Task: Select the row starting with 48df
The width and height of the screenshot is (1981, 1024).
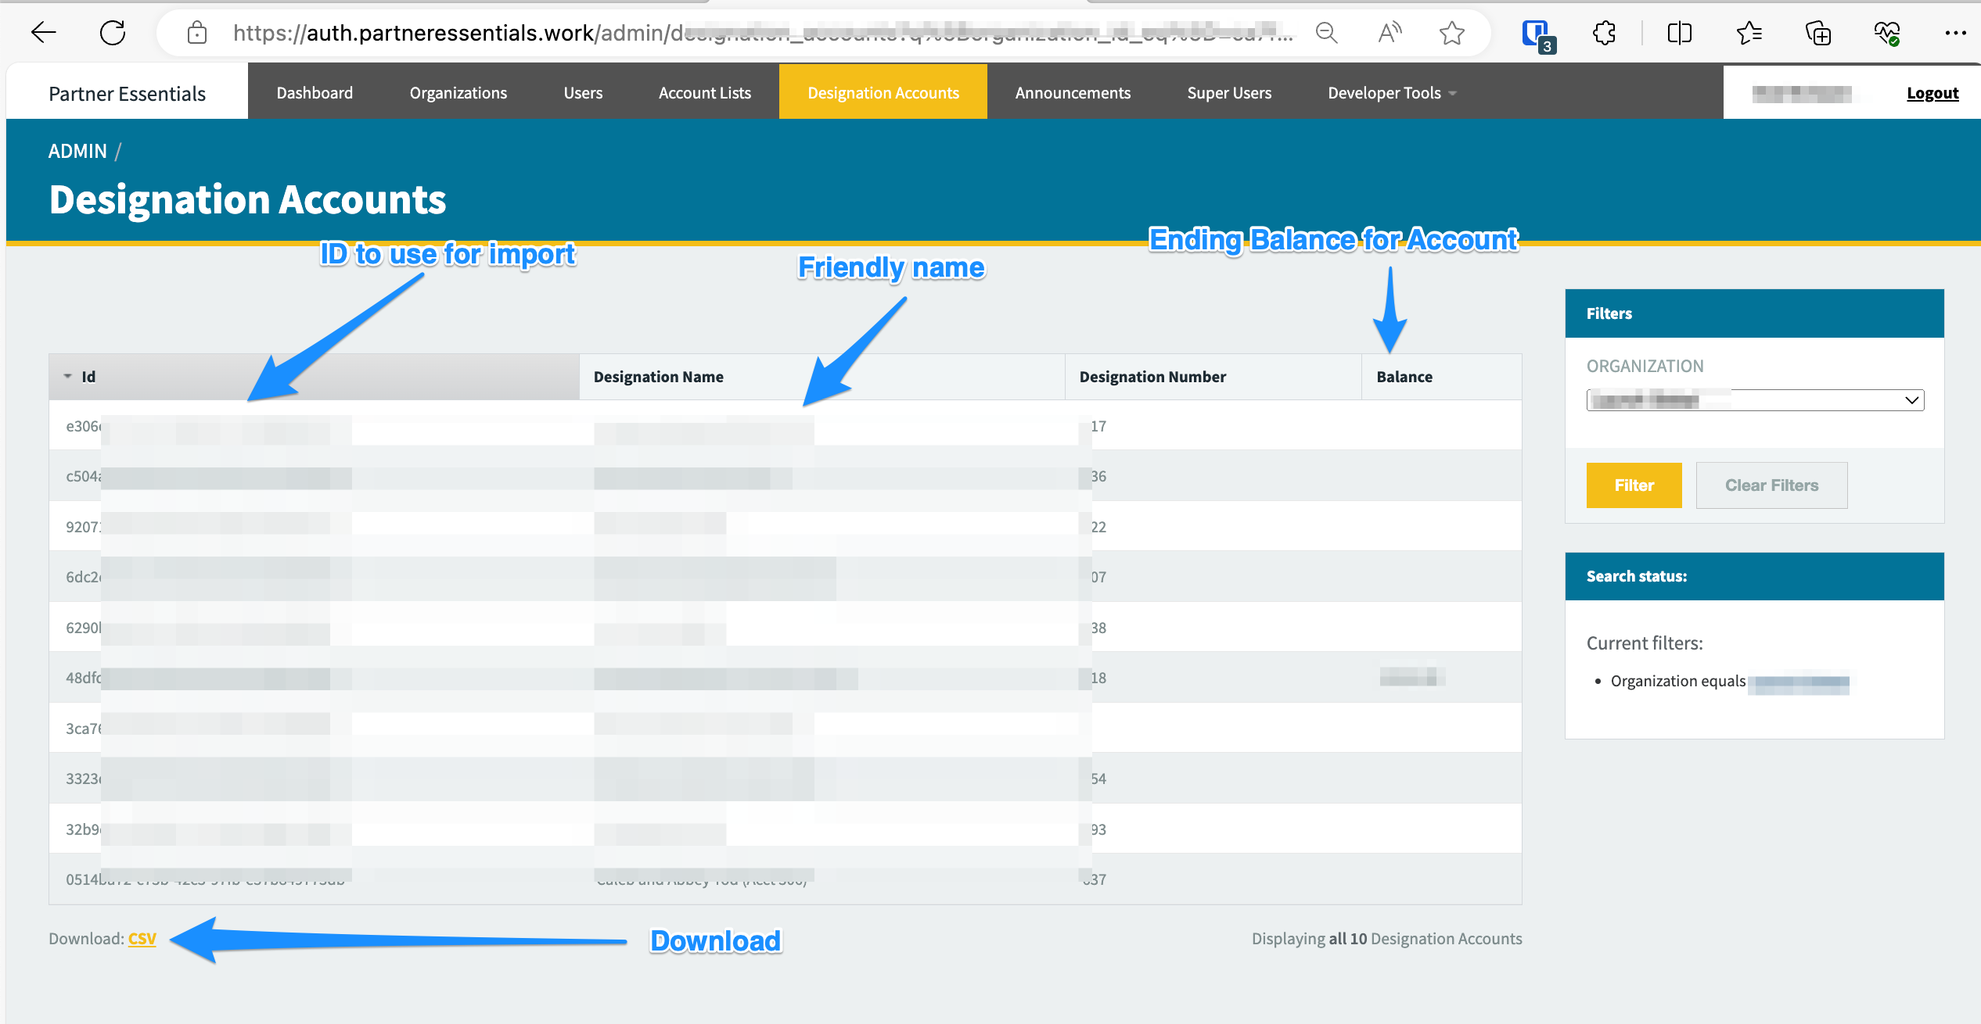Action: tap(786, 678)
